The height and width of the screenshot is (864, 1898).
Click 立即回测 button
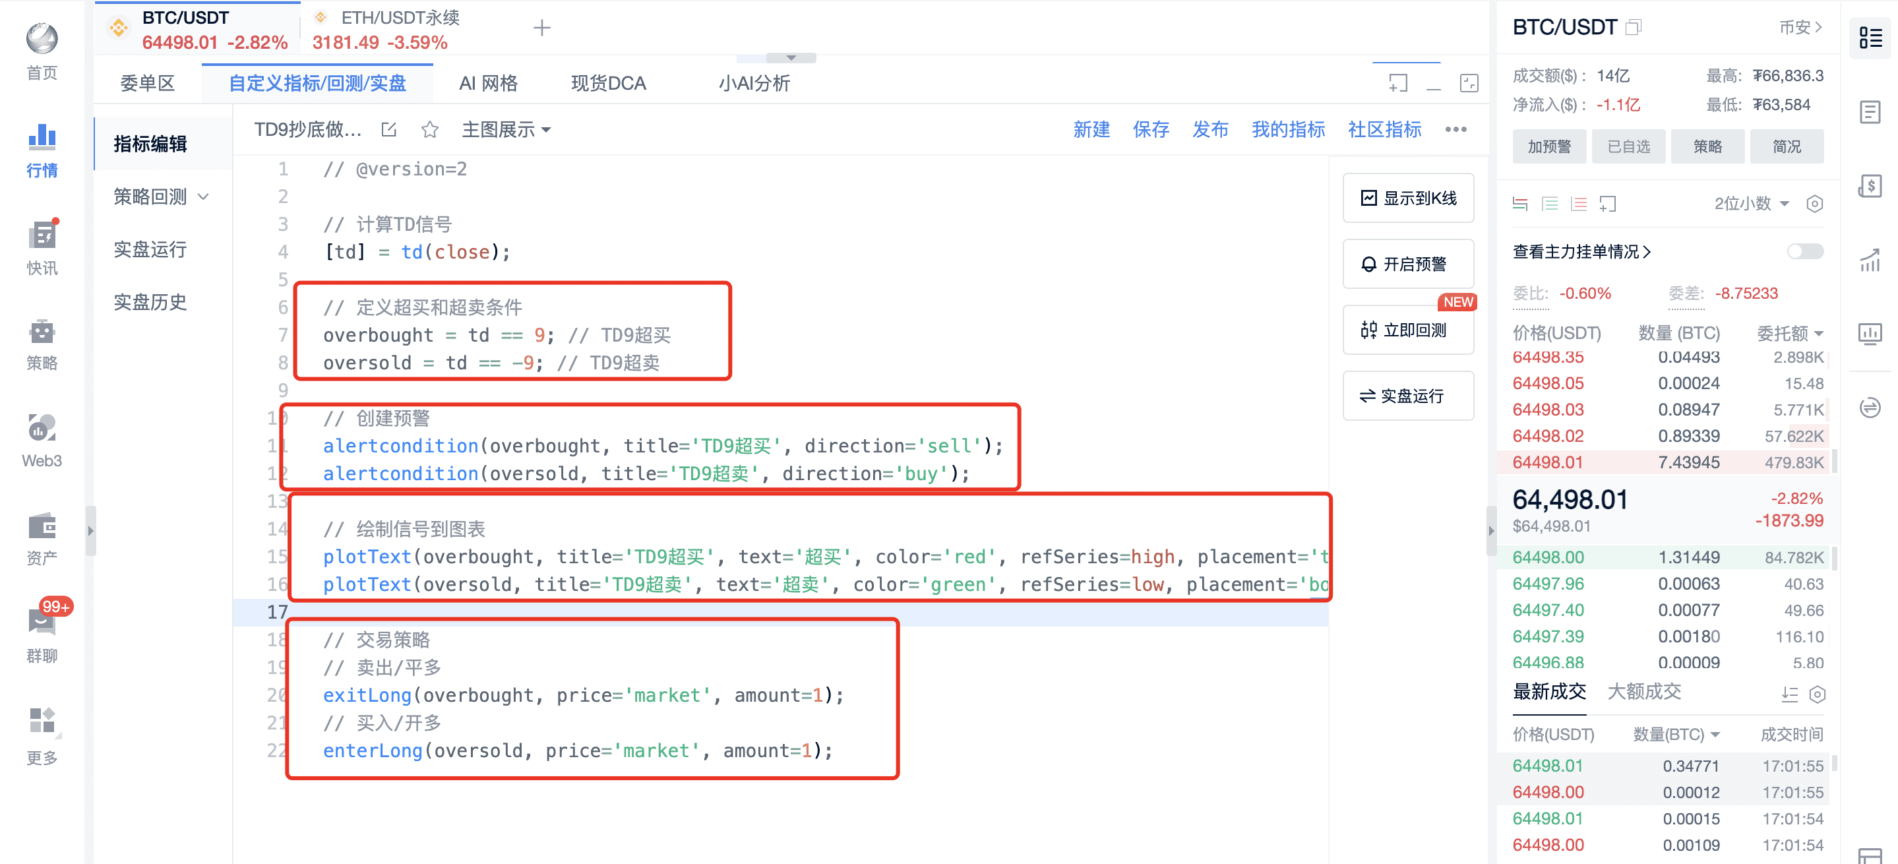point(1407,330)
